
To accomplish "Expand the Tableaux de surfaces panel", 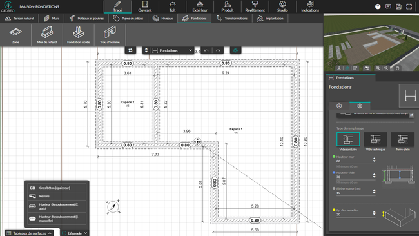I will click(29, 233).
